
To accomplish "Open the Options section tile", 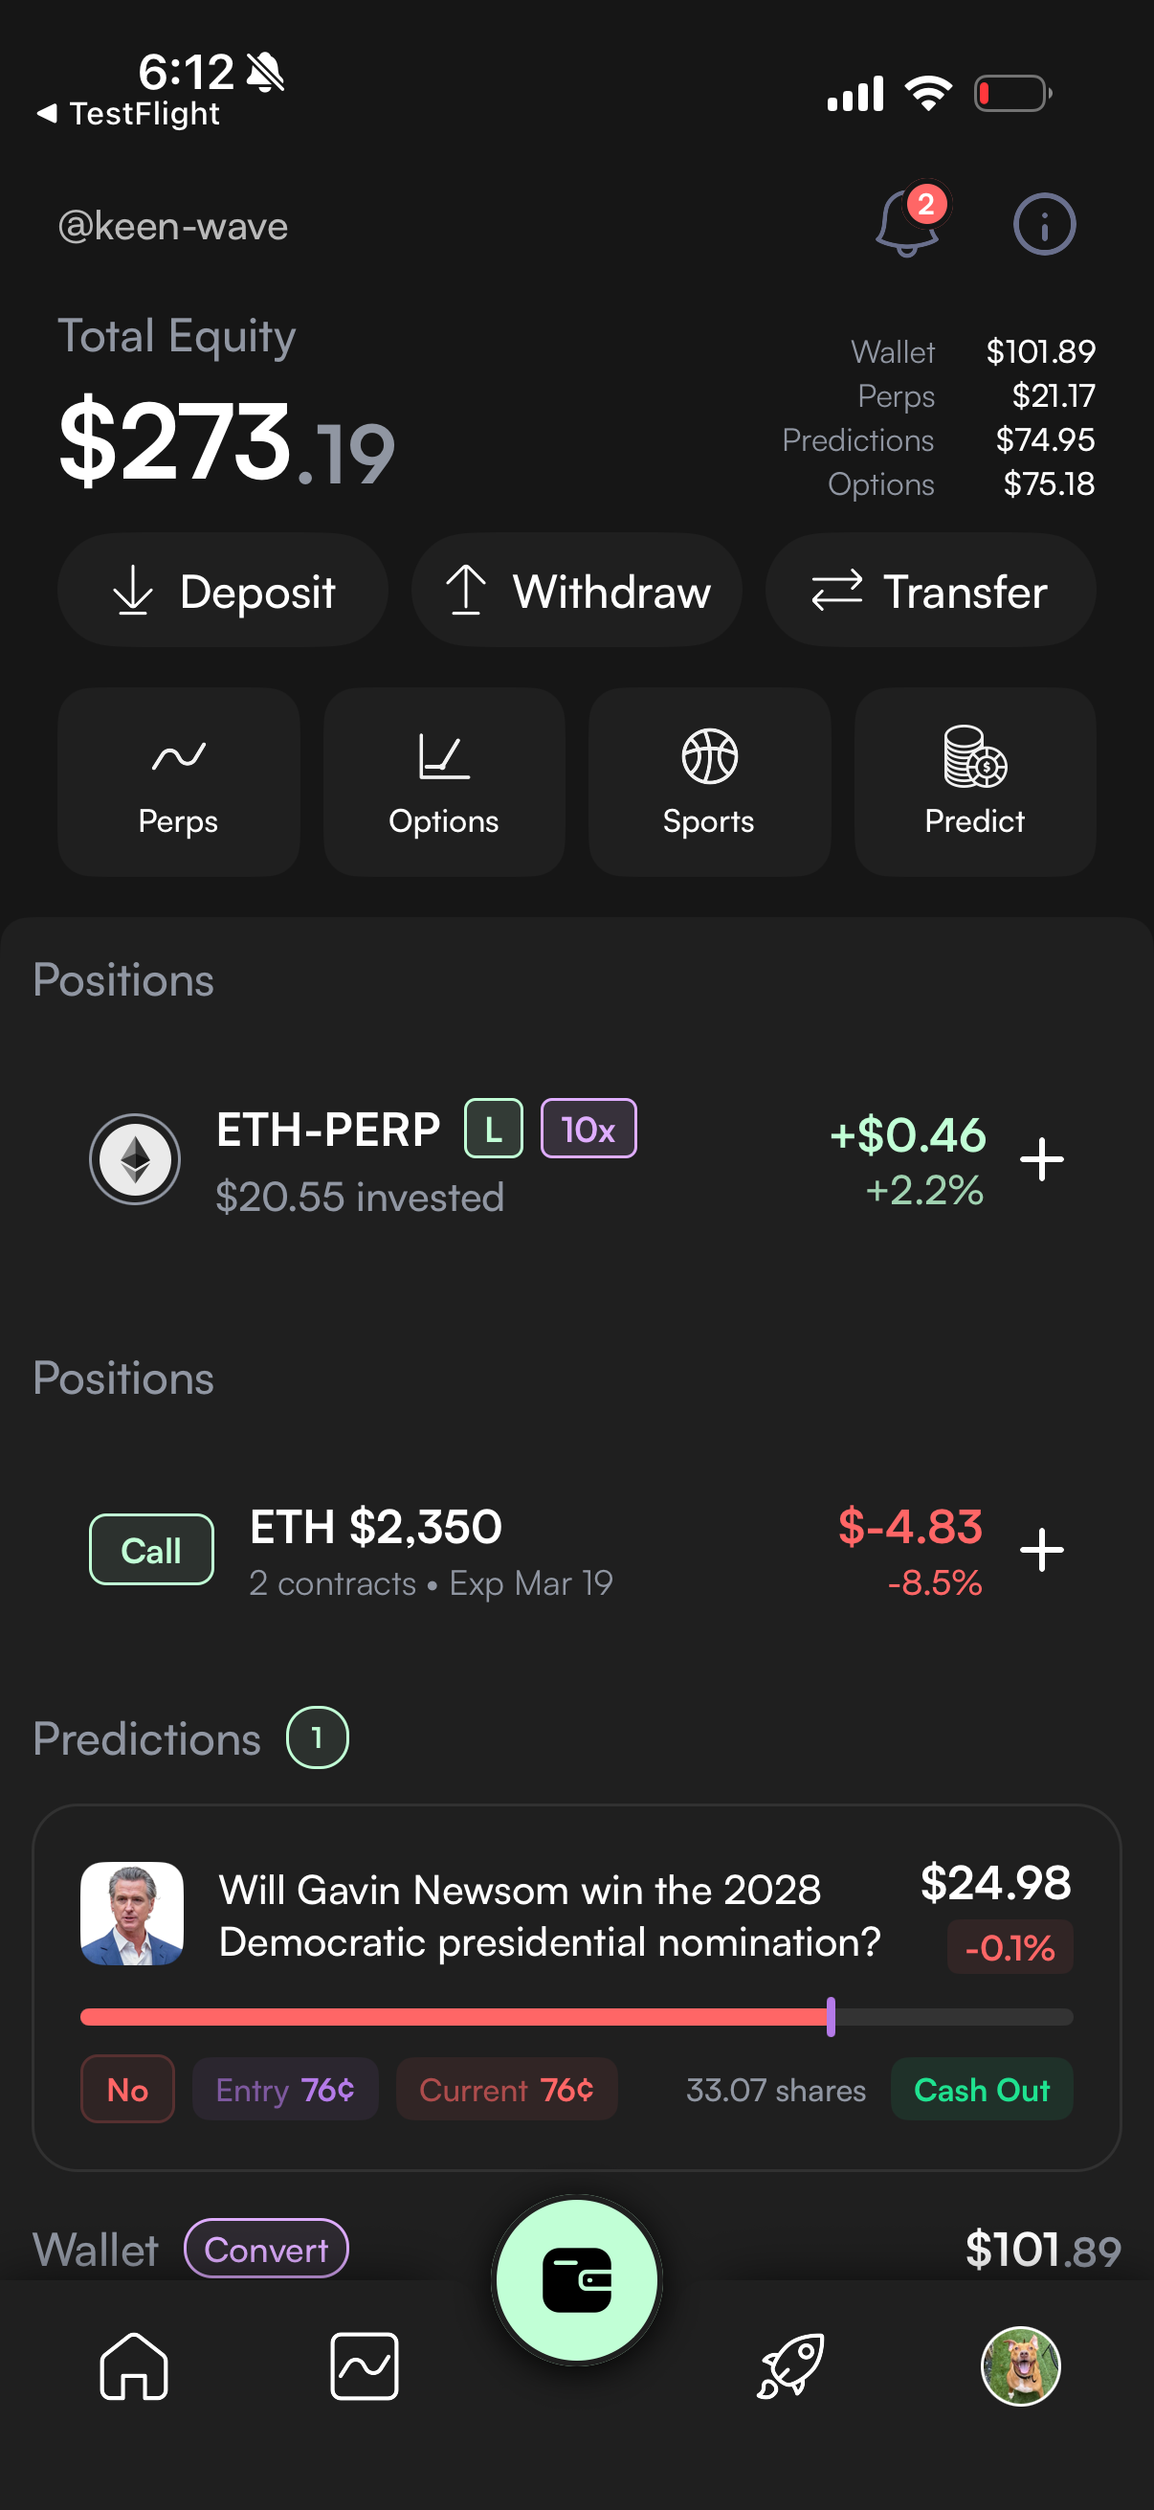I will click(x=444, y=781).
